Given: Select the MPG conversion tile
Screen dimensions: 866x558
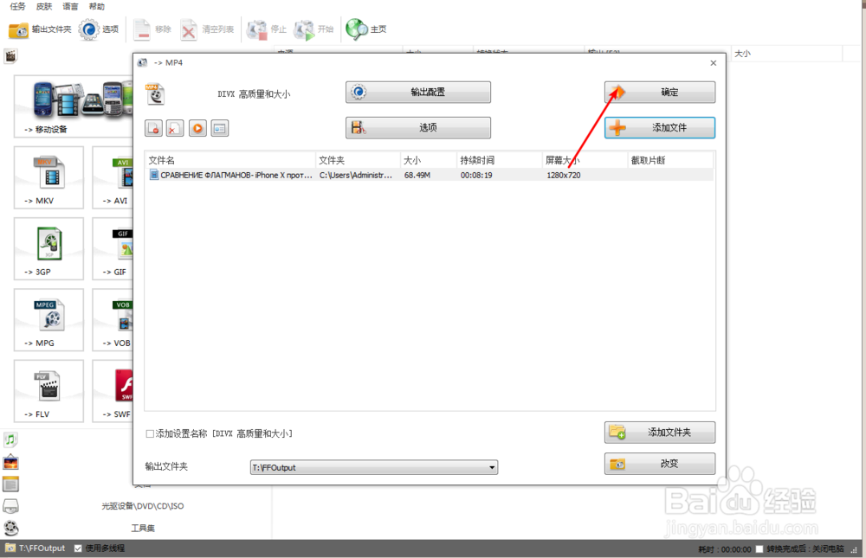Looking at the screenshot, I should pos(48,320).
